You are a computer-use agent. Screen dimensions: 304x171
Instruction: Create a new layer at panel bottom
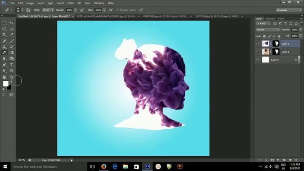tap(290, 160)
